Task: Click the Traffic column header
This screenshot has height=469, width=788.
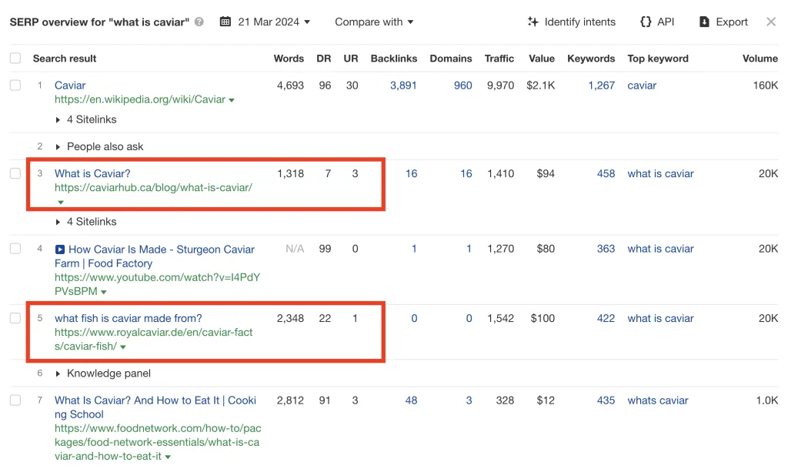Action: (499, 59)
